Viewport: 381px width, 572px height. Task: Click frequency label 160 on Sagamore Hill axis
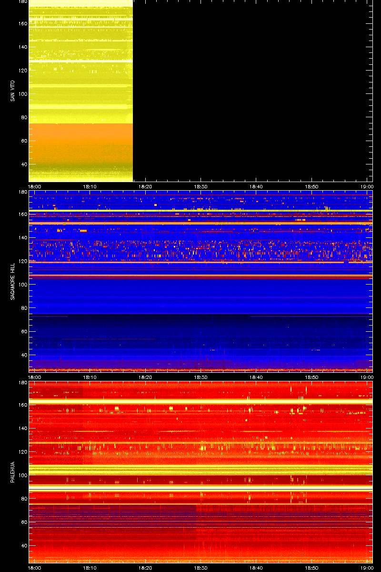point(22,214)
